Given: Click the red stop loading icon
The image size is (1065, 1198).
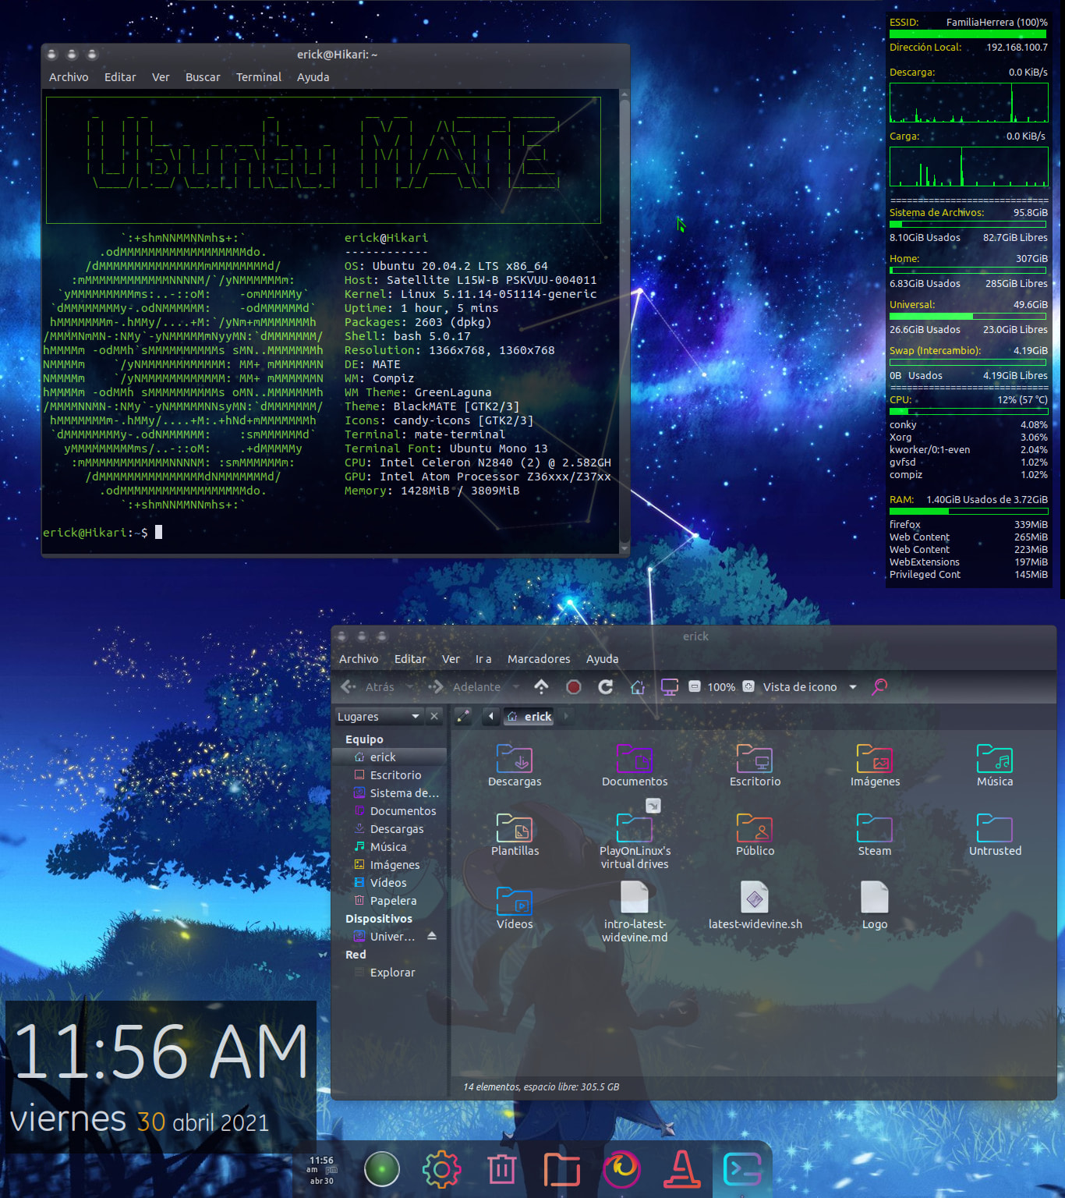Looking at the screenshot, I should pos(574,686).
